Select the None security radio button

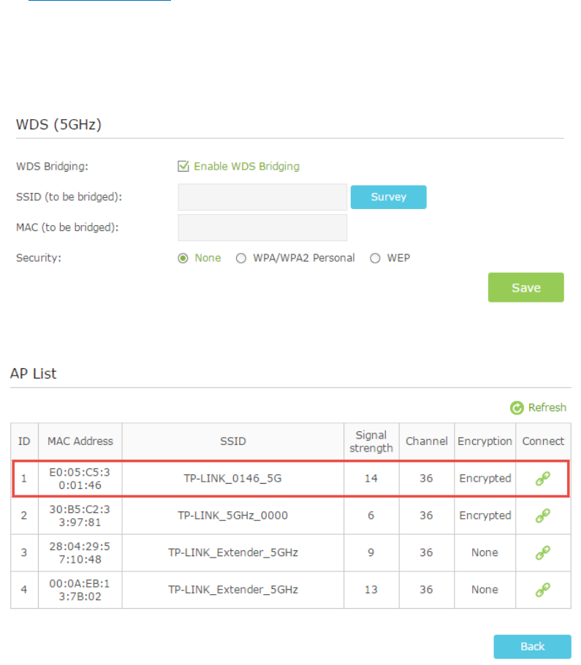(183, 258)
